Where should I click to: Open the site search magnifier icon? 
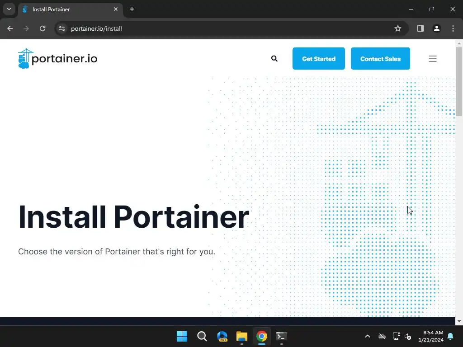274,58
